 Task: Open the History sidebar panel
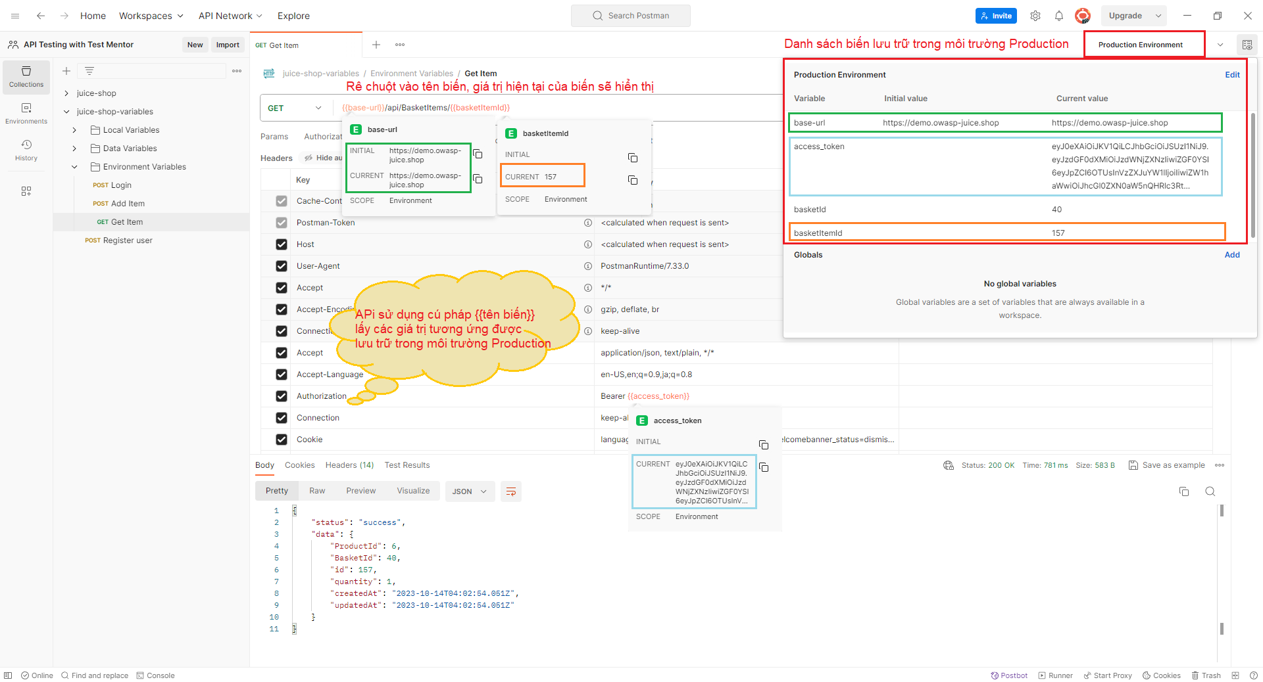pyautogui.click(x=26, y=150)
